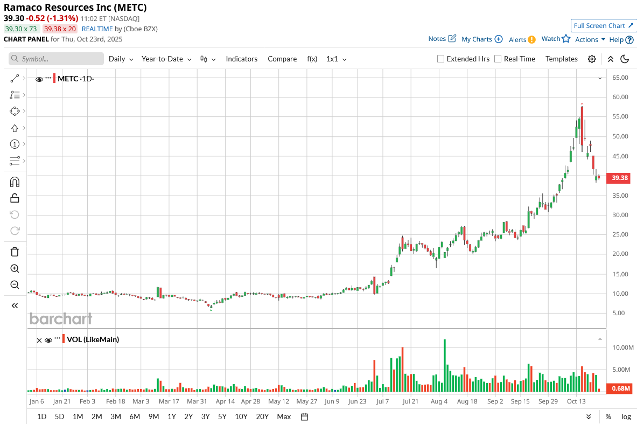
Task: Select the 6M time range
Action: pyautogui.click(x=135, y=416)
